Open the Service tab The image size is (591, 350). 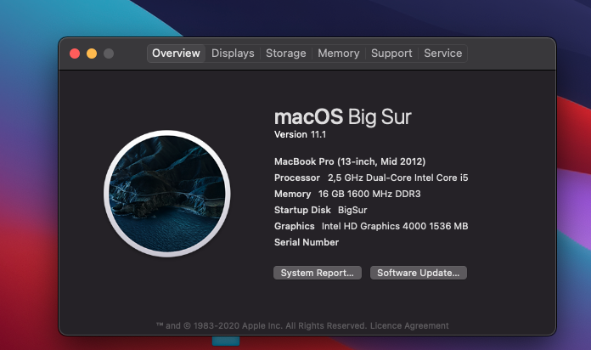click(443, 54)
